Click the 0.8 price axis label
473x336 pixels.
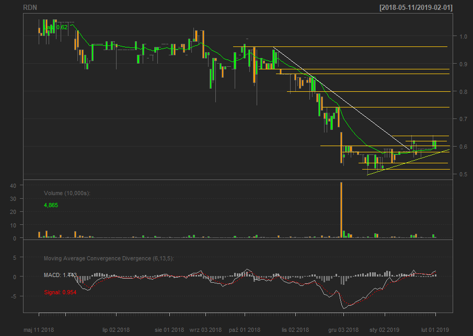[464, 92]
